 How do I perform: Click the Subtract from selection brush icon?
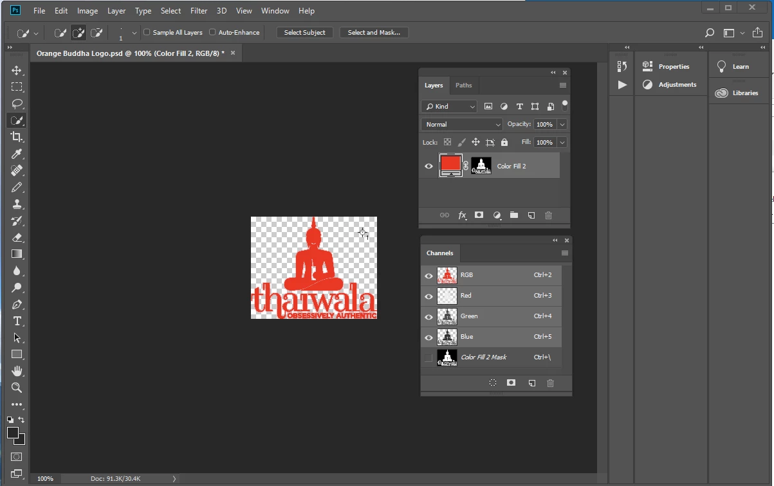tap(97, 32)
